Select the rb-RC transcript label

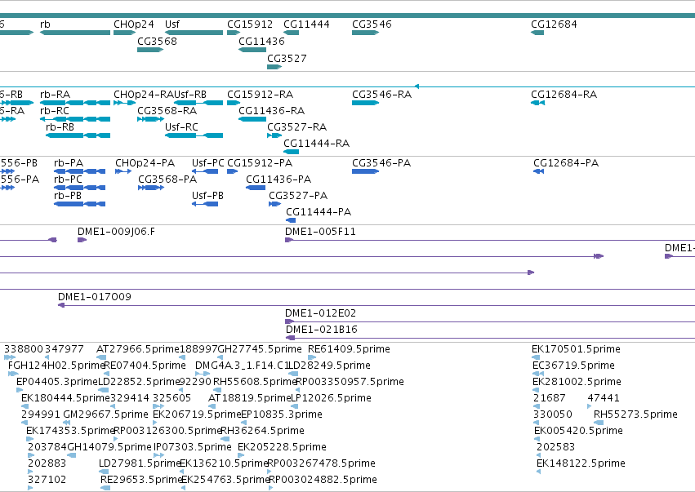pos(55,111)
